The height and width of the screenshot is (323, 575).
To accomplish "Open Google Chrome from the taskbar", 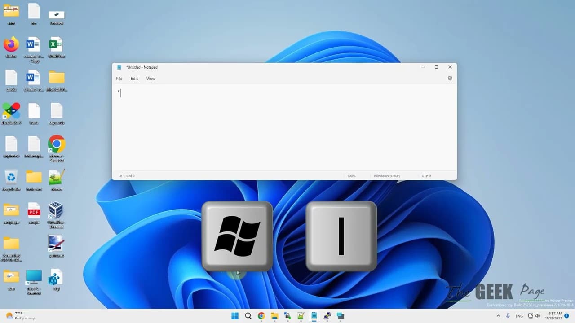I will pos(261,316).
